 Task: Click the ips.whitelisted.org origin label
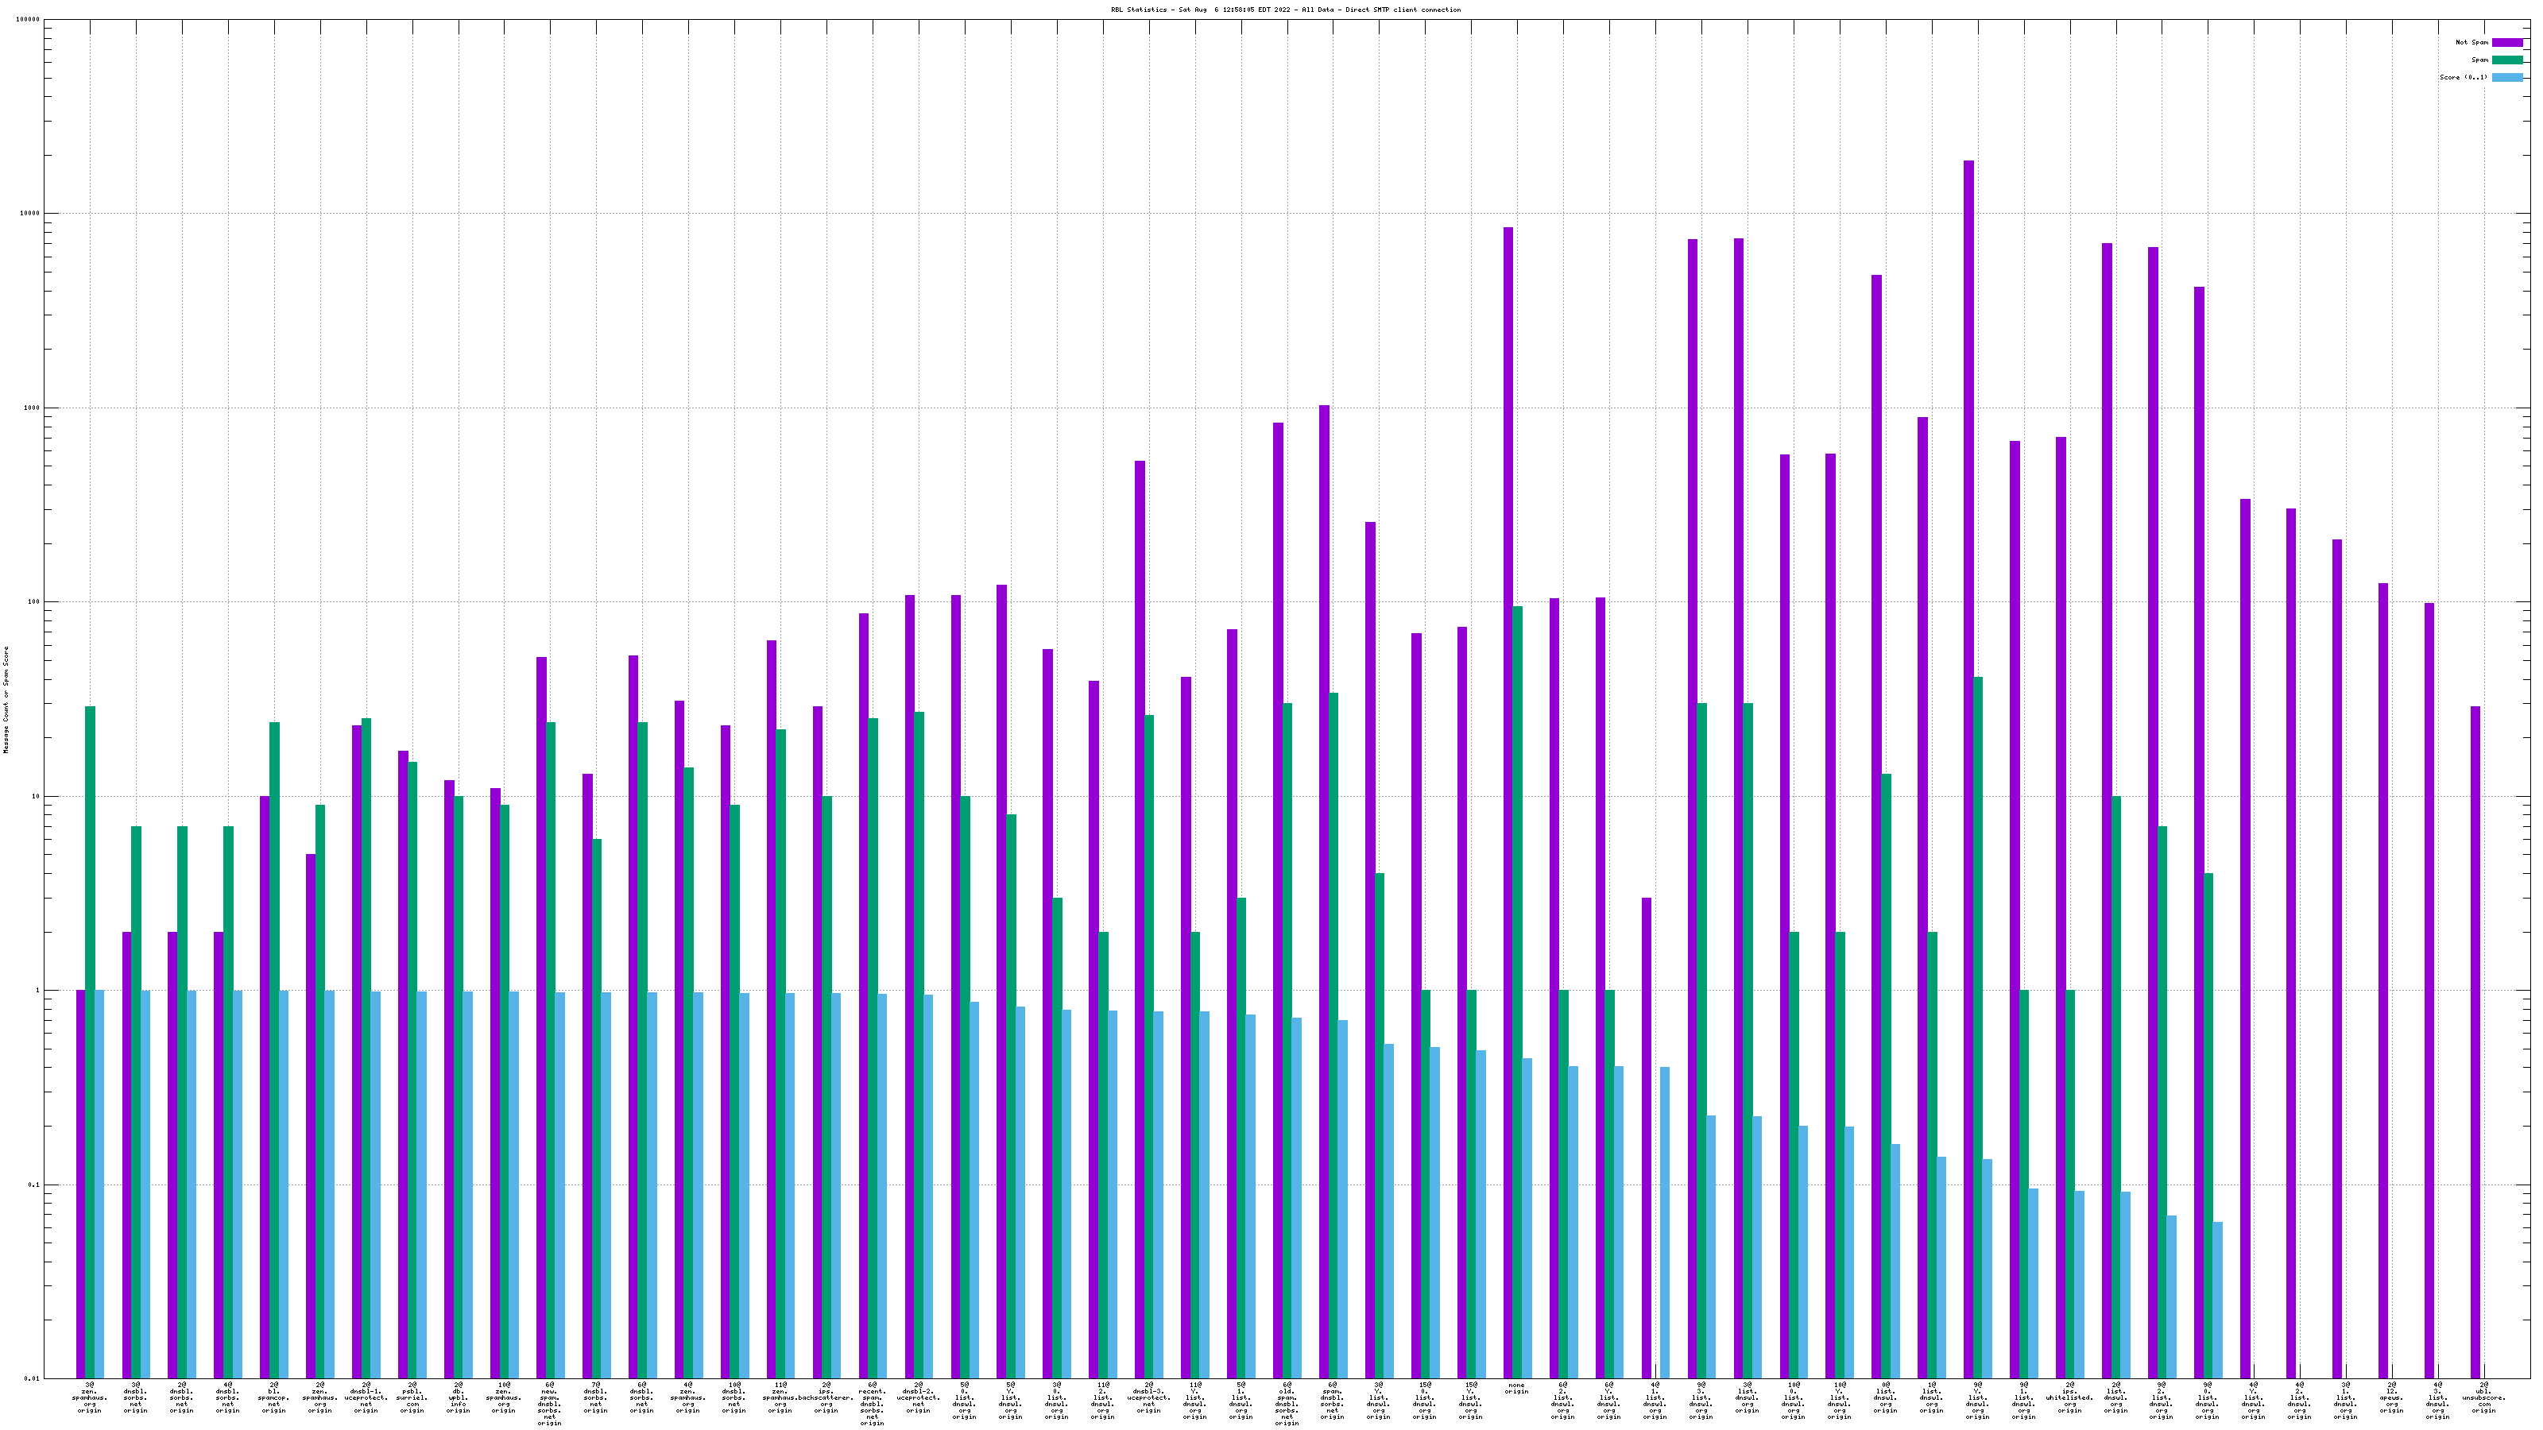(2069, 1397)
